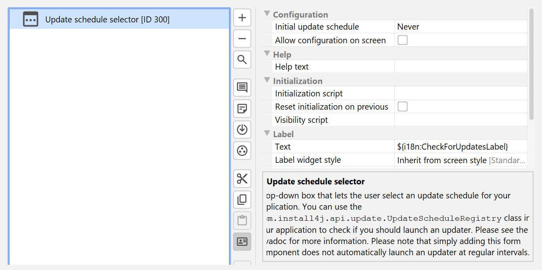Click the properties panel vertical scrollbar
The width and height of the screenshot is (542, 270).
pyautogui.click(x=531, y=64)
